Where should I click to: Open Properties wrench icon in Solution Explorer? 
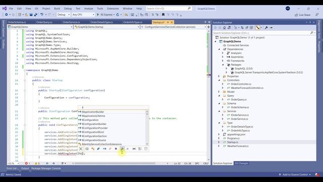(266, 28)
